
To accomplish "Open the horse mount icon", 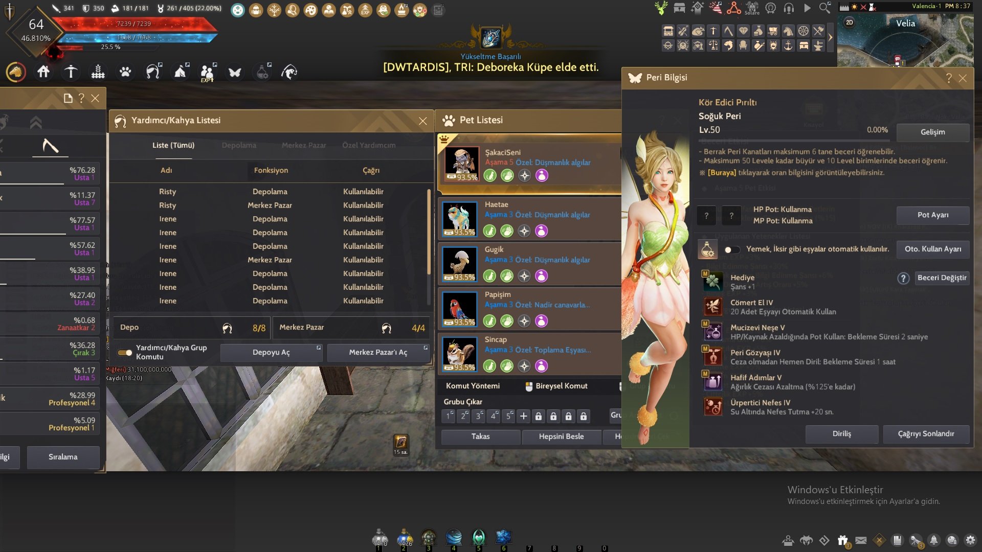I will 16,72.
